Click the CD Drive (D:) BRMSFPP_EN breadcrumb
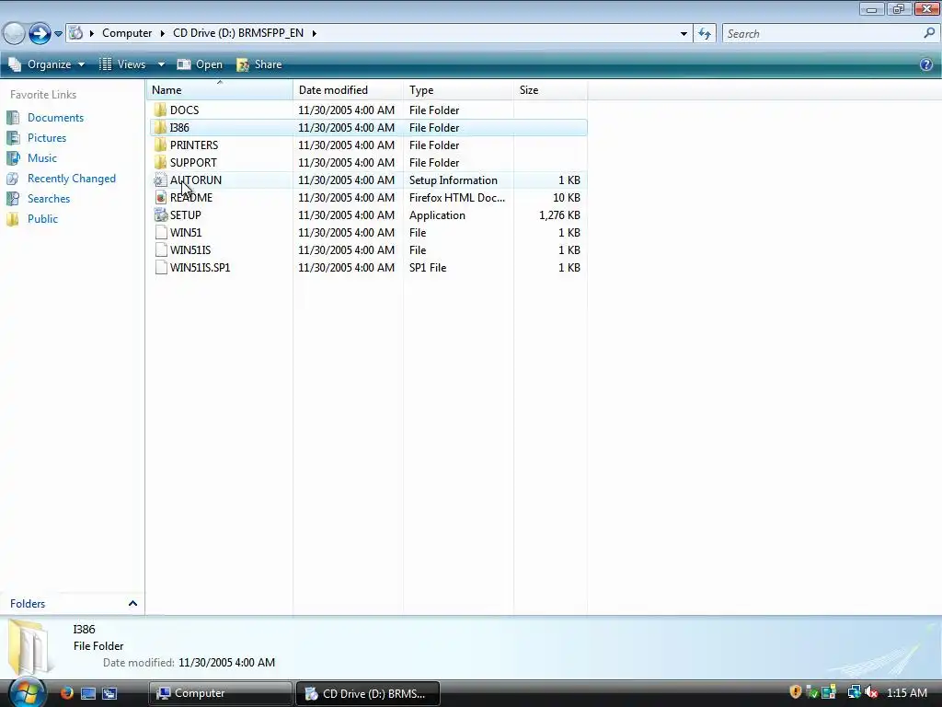This screenshot has height=707, width=942. [x=238, y=33]
